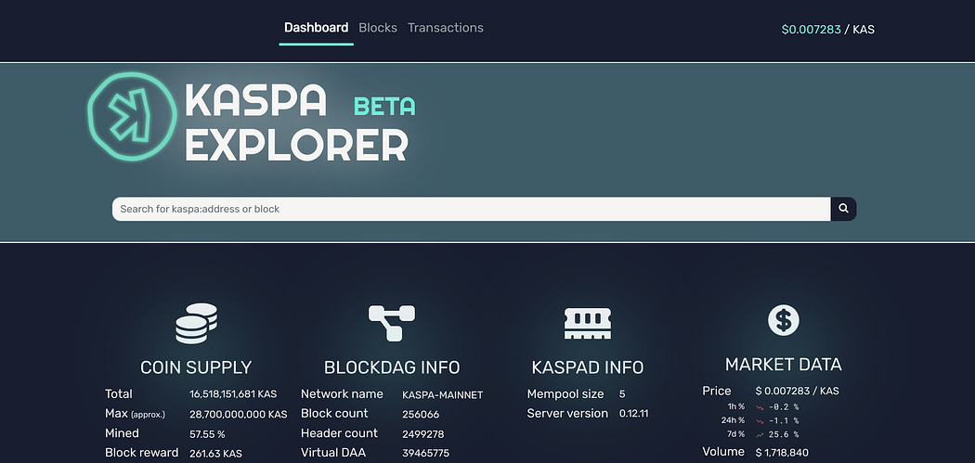
Task: Click the magnifier search button
Action: [x=843, y=209]
